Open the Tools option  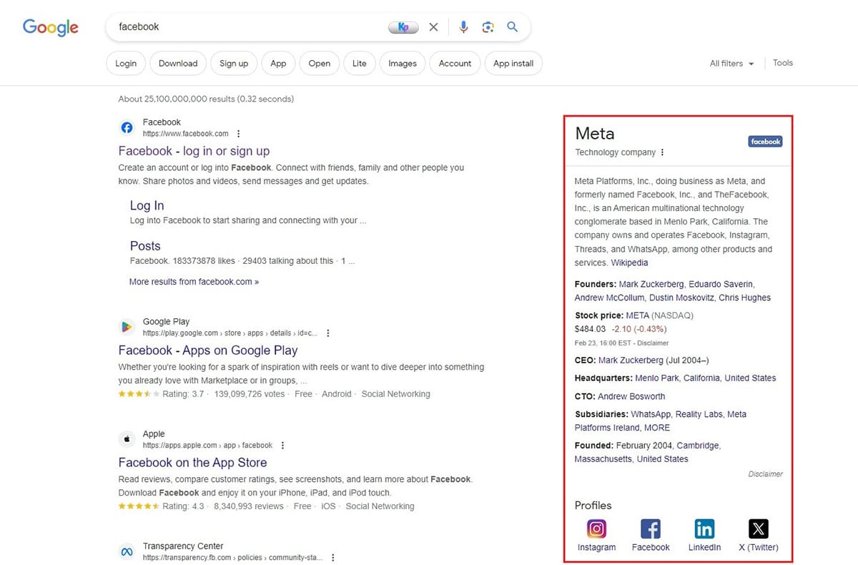pyautogui.click(x=783, y=63)
